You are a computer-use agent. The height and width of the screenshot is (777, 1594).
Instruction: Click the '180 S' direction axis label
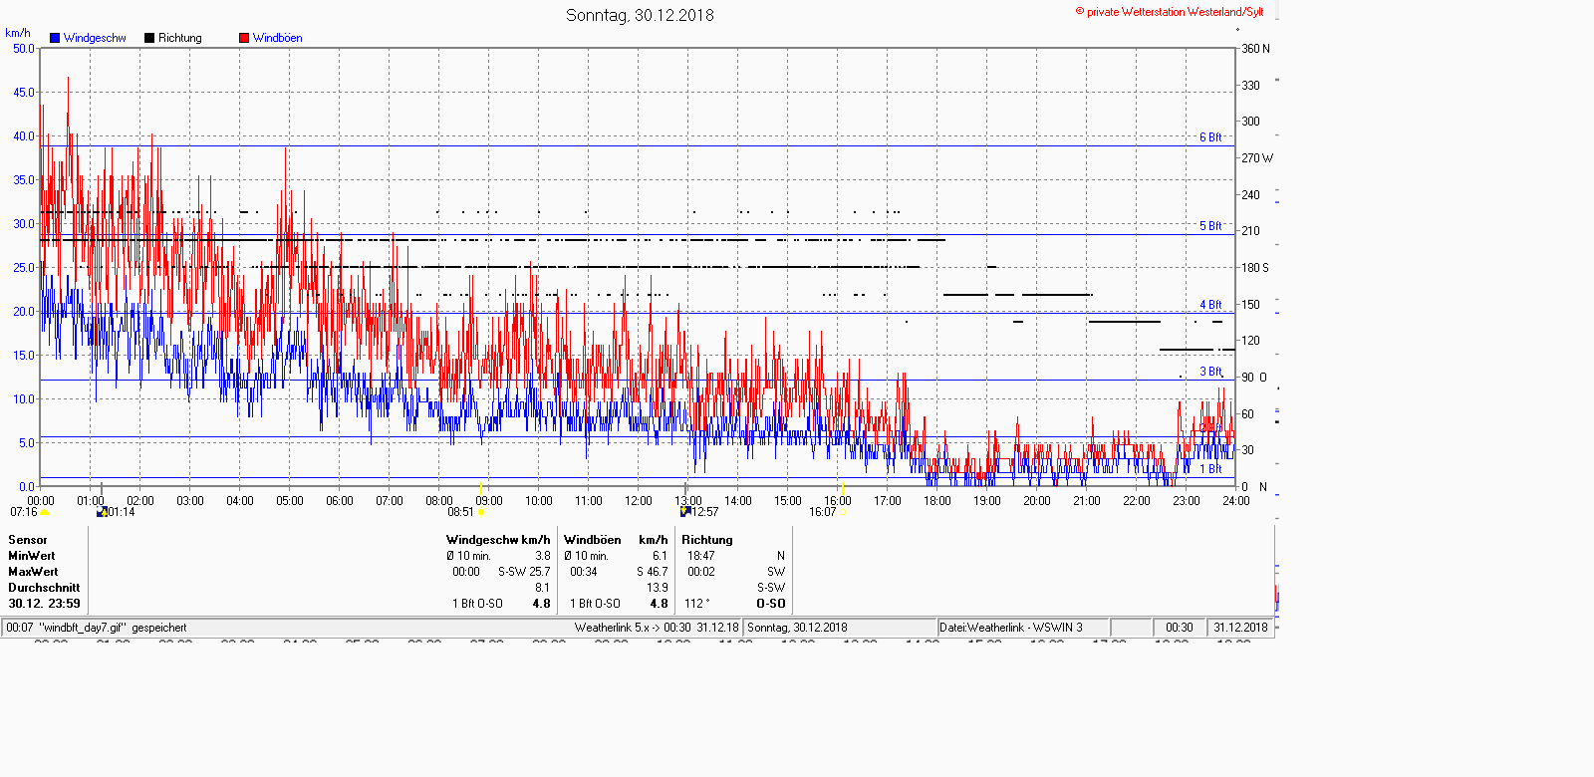click(x=1254, y=268)
